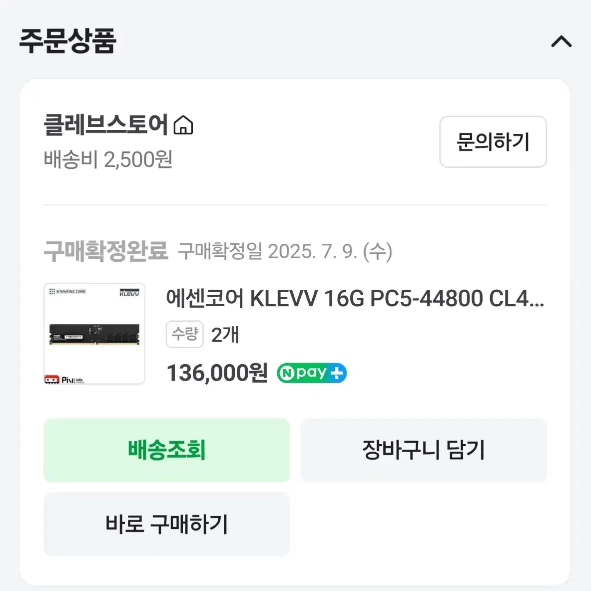Select the 장바구니 담기 option
Image resolution: width=591 pixels, height=591 pixels.
tap(423, 450)
